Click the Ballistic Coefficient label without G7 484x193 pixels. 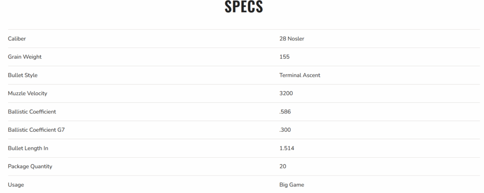(x=32, y=112)
